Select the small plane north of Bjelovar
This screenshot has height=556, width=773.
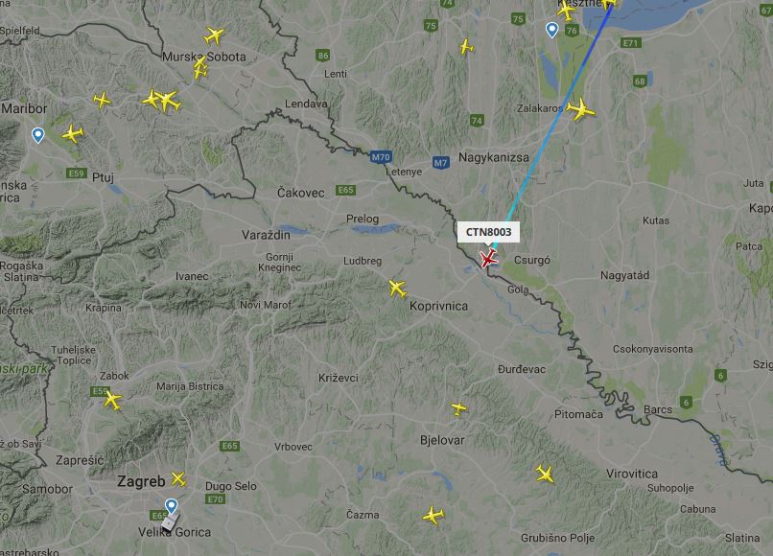459,408
